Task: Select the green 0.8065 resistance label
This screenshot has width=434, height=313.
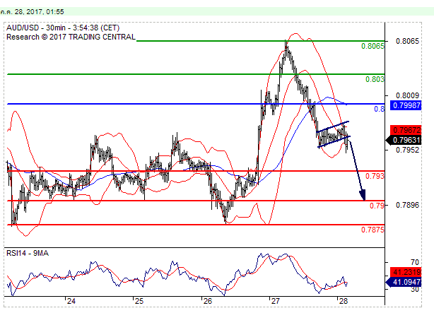Action: [x=373, y=46]
